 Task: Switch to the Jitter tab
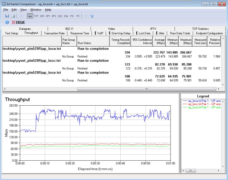(160, 33)
